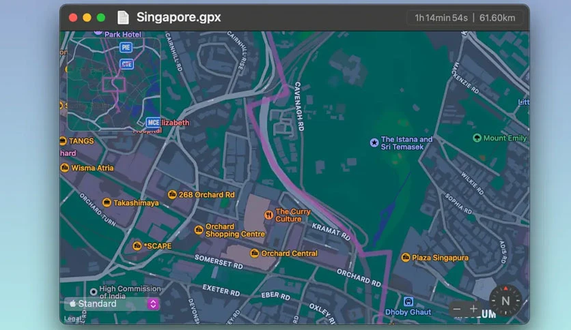The height and width of the screenshot is (330, 571).
Task: Click the Park Hotel label
Action: (x=123, y=35)
